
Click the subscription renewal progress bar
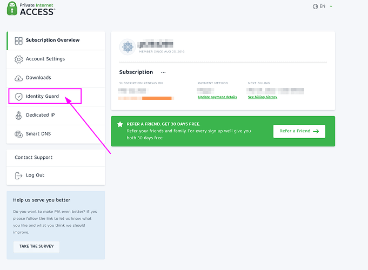click(x=146, y=98)
